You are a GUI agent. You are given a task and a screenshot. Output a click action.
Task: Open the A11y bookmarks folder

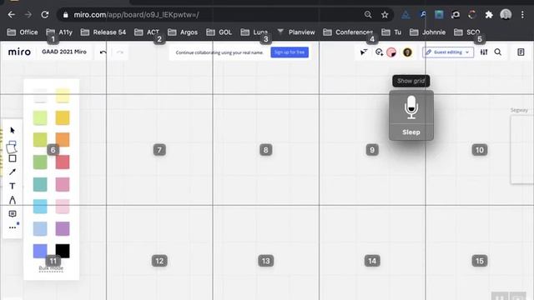pos(59,32)
